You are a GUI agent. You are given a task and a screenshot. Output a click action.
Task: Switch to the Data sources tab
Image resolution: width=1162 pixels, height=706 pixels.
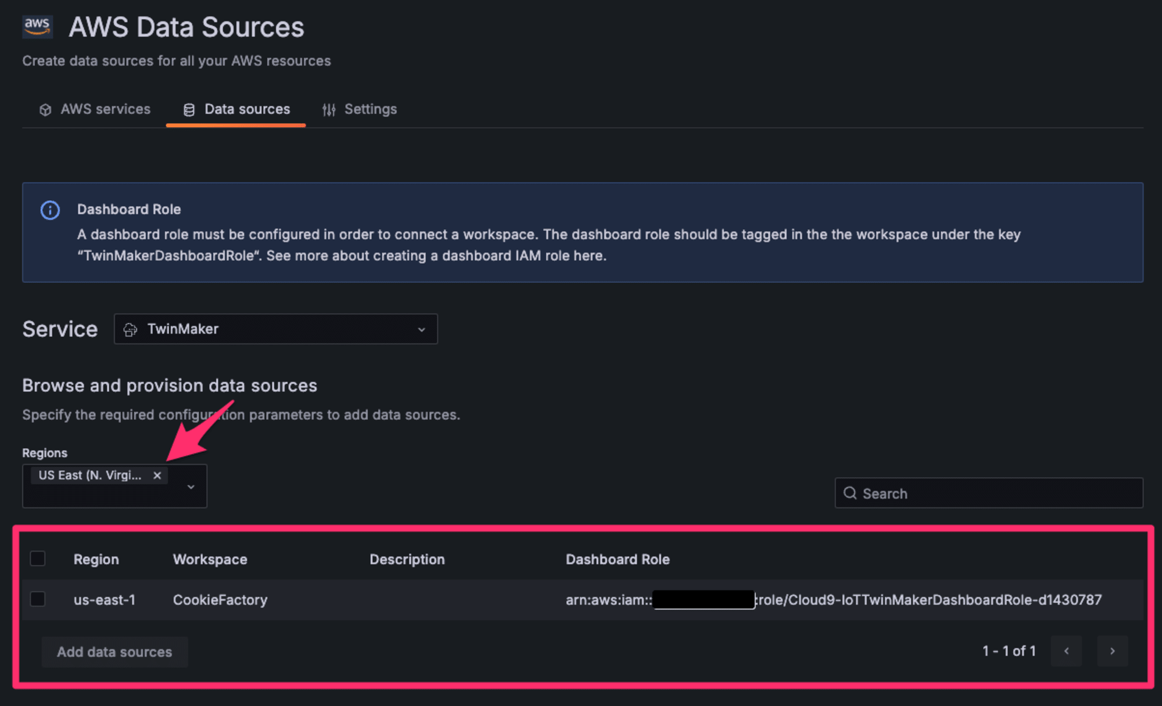[x=236, y=109]
